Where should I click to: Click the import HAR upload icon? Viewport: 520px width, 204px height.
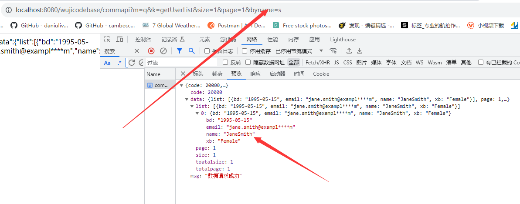[349, 51]
